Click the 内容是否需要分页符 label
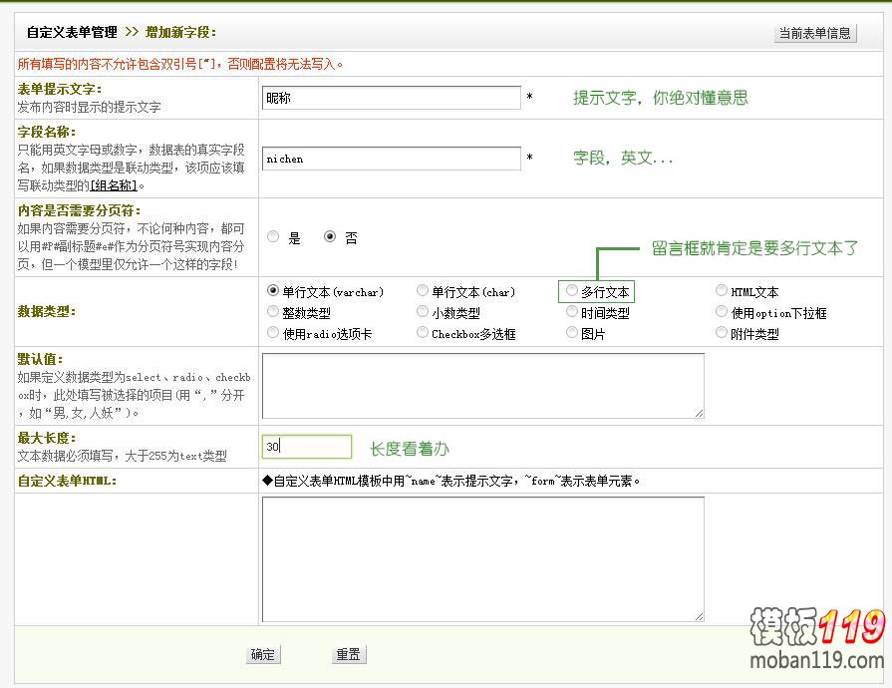The height and width of the screenshot is (688, 892). 79,210
